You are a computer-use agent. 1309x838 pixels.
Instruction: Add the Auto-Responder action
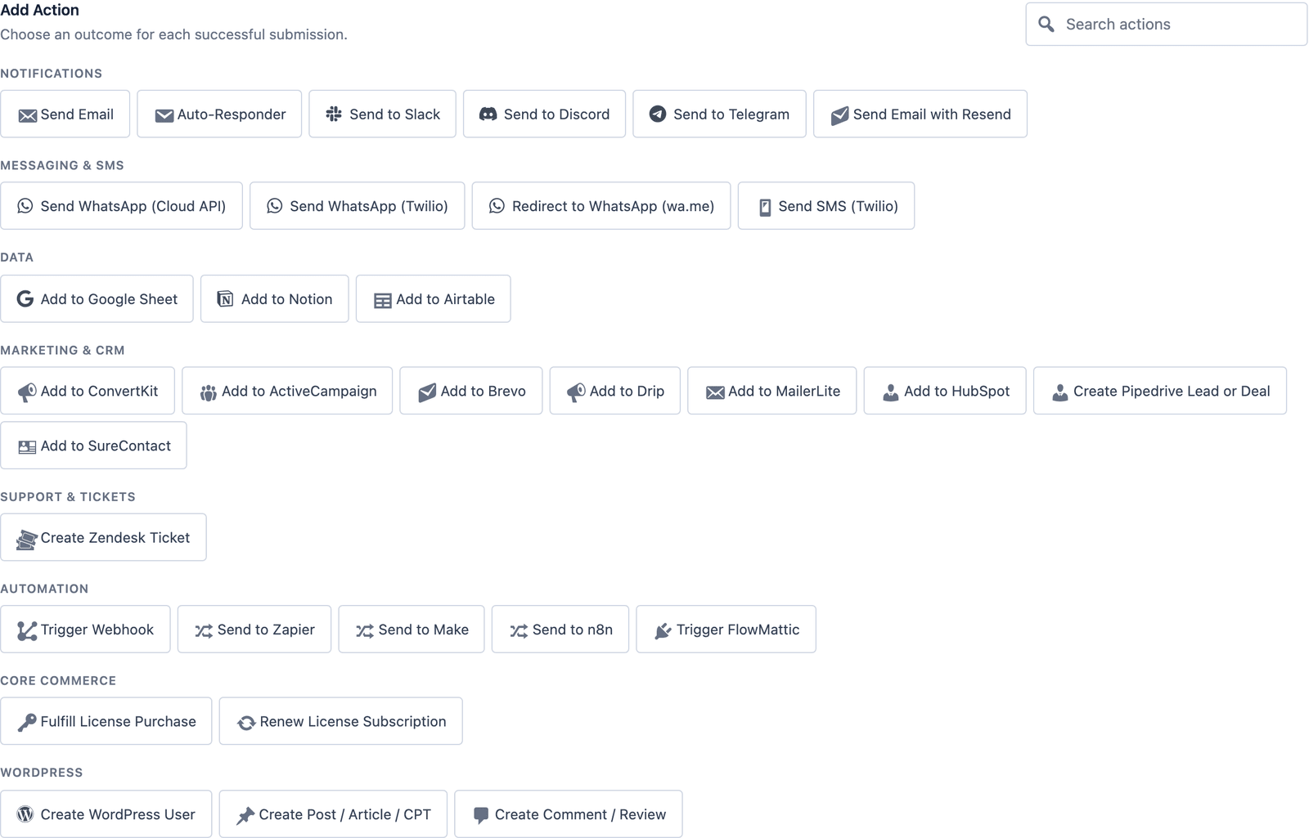pos(219,114)
